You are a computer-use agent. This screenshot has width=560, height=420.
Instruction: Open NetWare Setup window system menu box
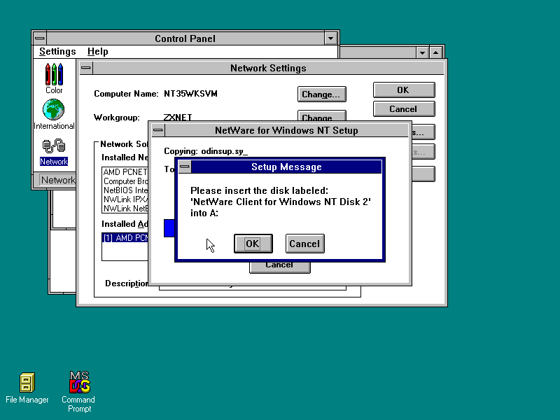pyautogui.click(x=158, y=130)
